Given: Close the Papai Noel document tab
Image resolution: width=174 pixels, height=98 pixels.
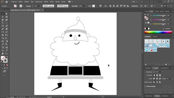Looking at the screenshot, I should 43,10.
